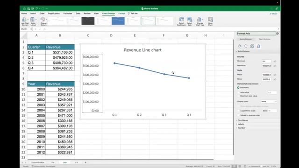Open the Formulas ribbon tab

coord(68,14)
